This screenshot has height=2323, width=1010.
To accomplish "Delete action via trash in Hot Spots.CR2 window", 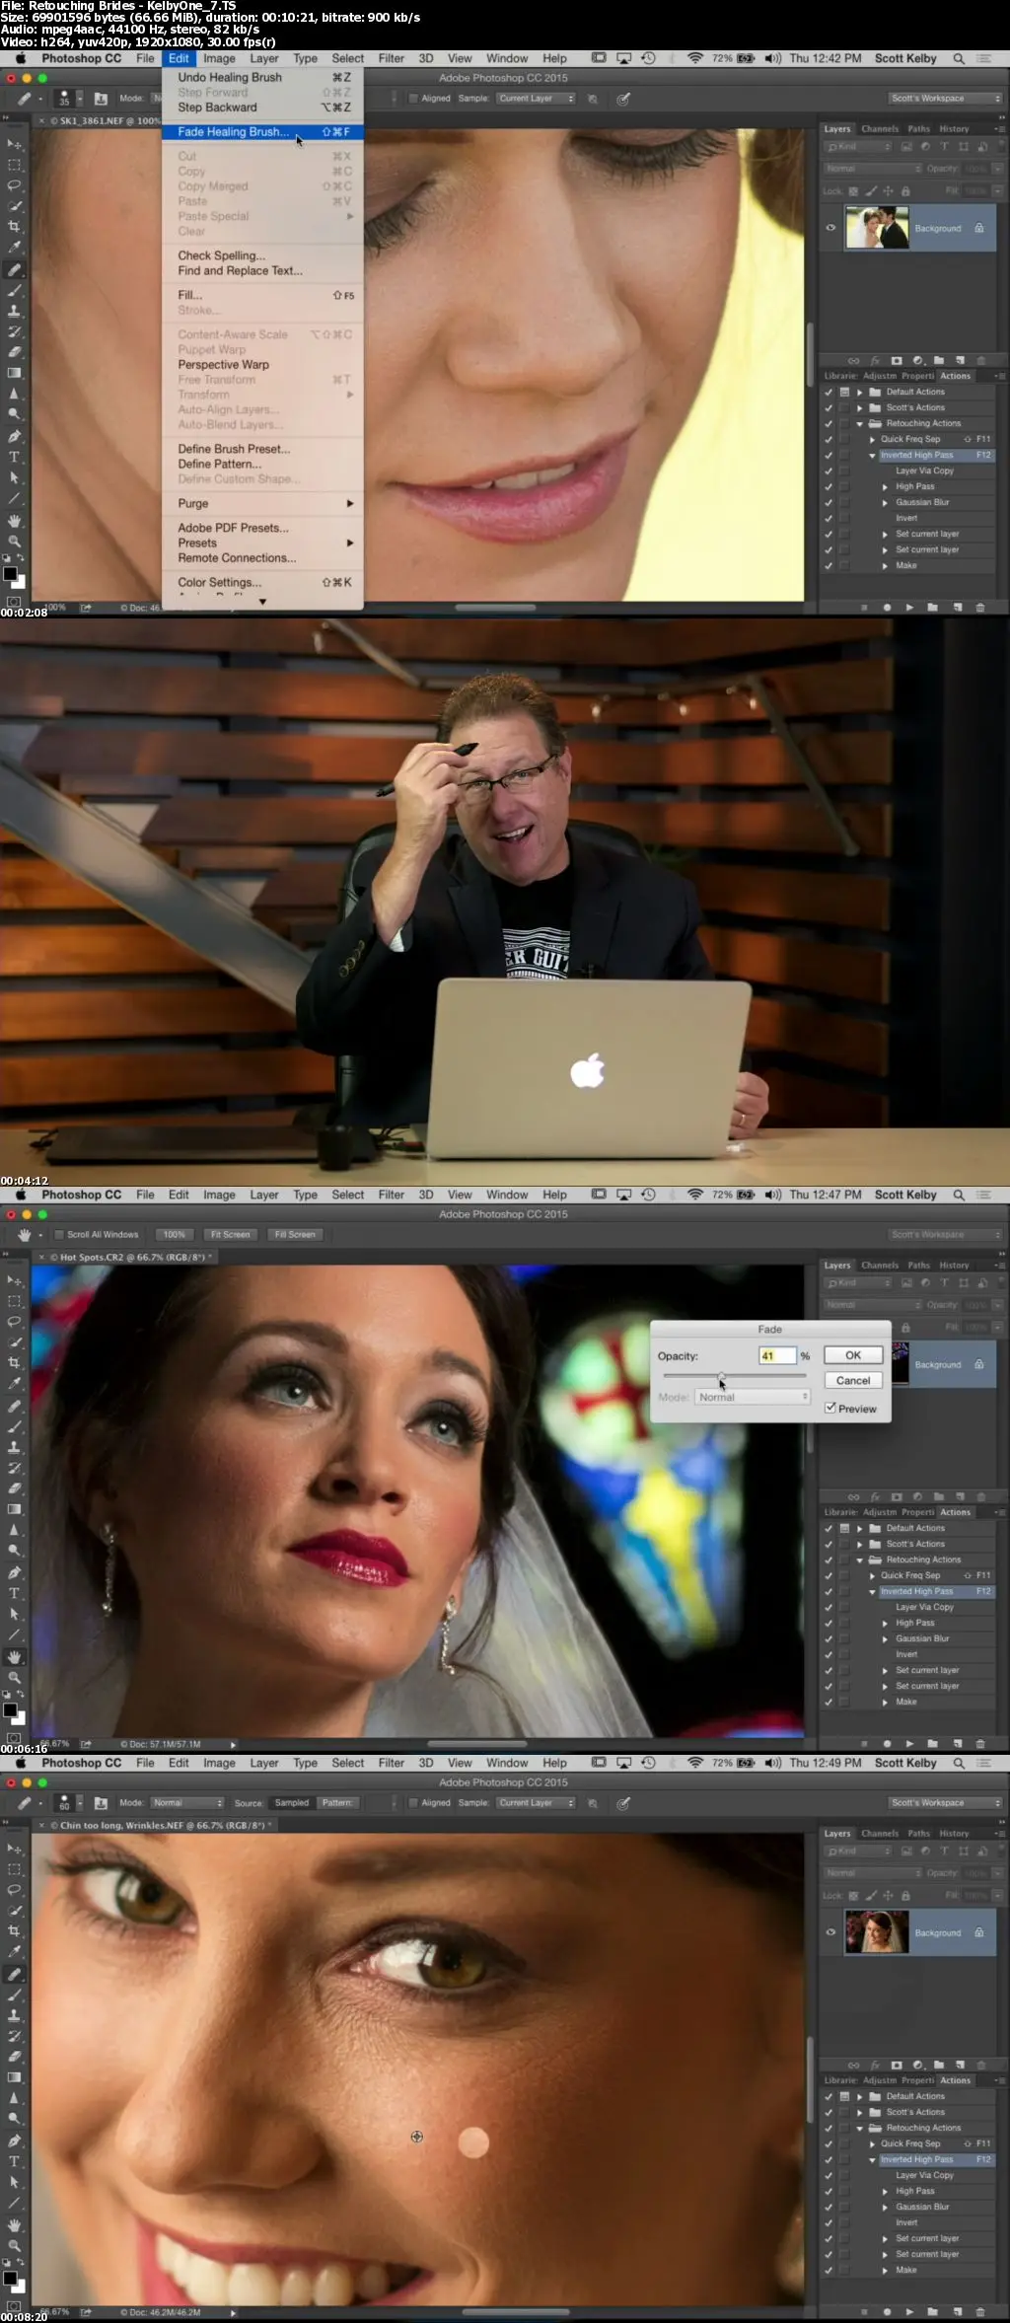I will click(x=979, y=1744).
